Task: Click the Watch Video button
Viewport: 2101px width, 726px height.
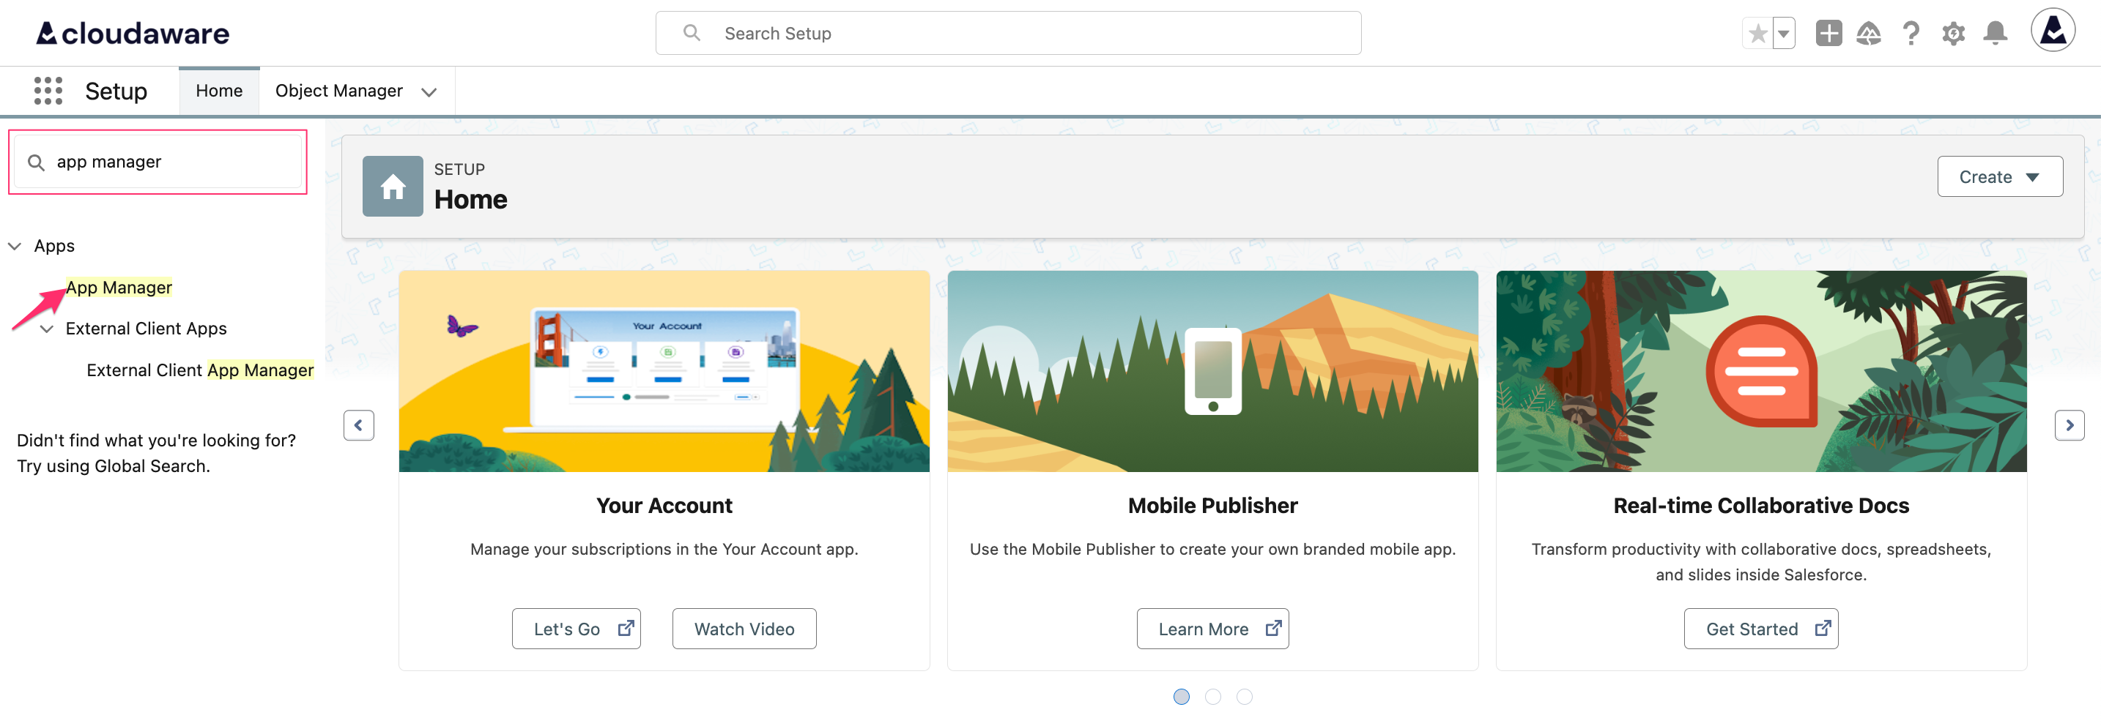Action: (x=744, y=628)
